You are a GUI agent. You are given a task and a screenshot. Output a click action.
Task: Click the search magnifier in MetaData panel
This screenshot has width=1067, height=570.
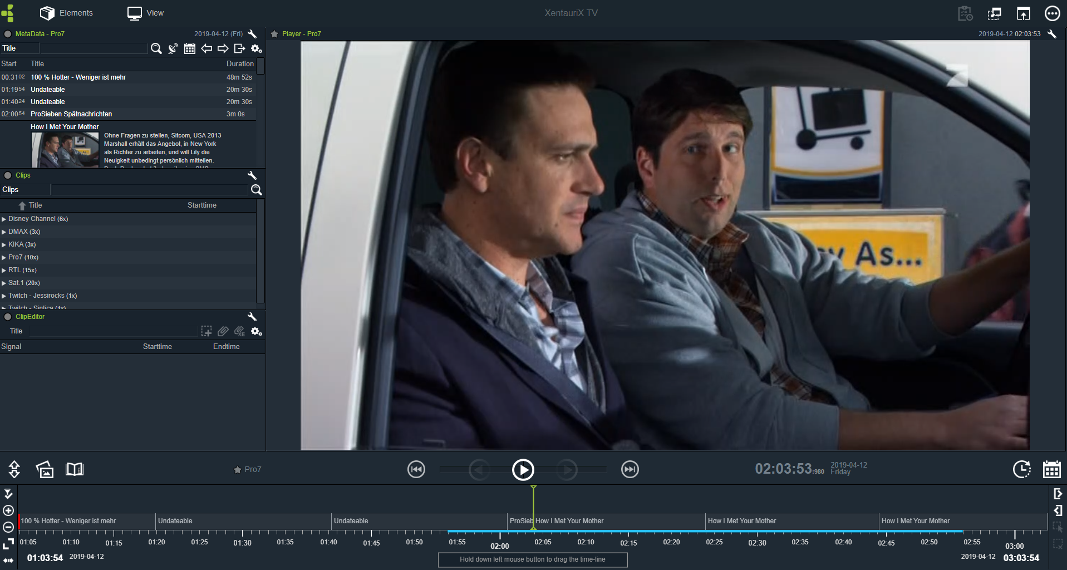tap(156, 48)
